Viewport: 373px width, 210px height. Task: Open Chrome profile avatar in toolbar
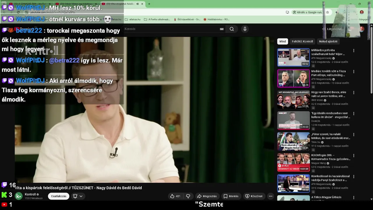[x=362, y=12]
